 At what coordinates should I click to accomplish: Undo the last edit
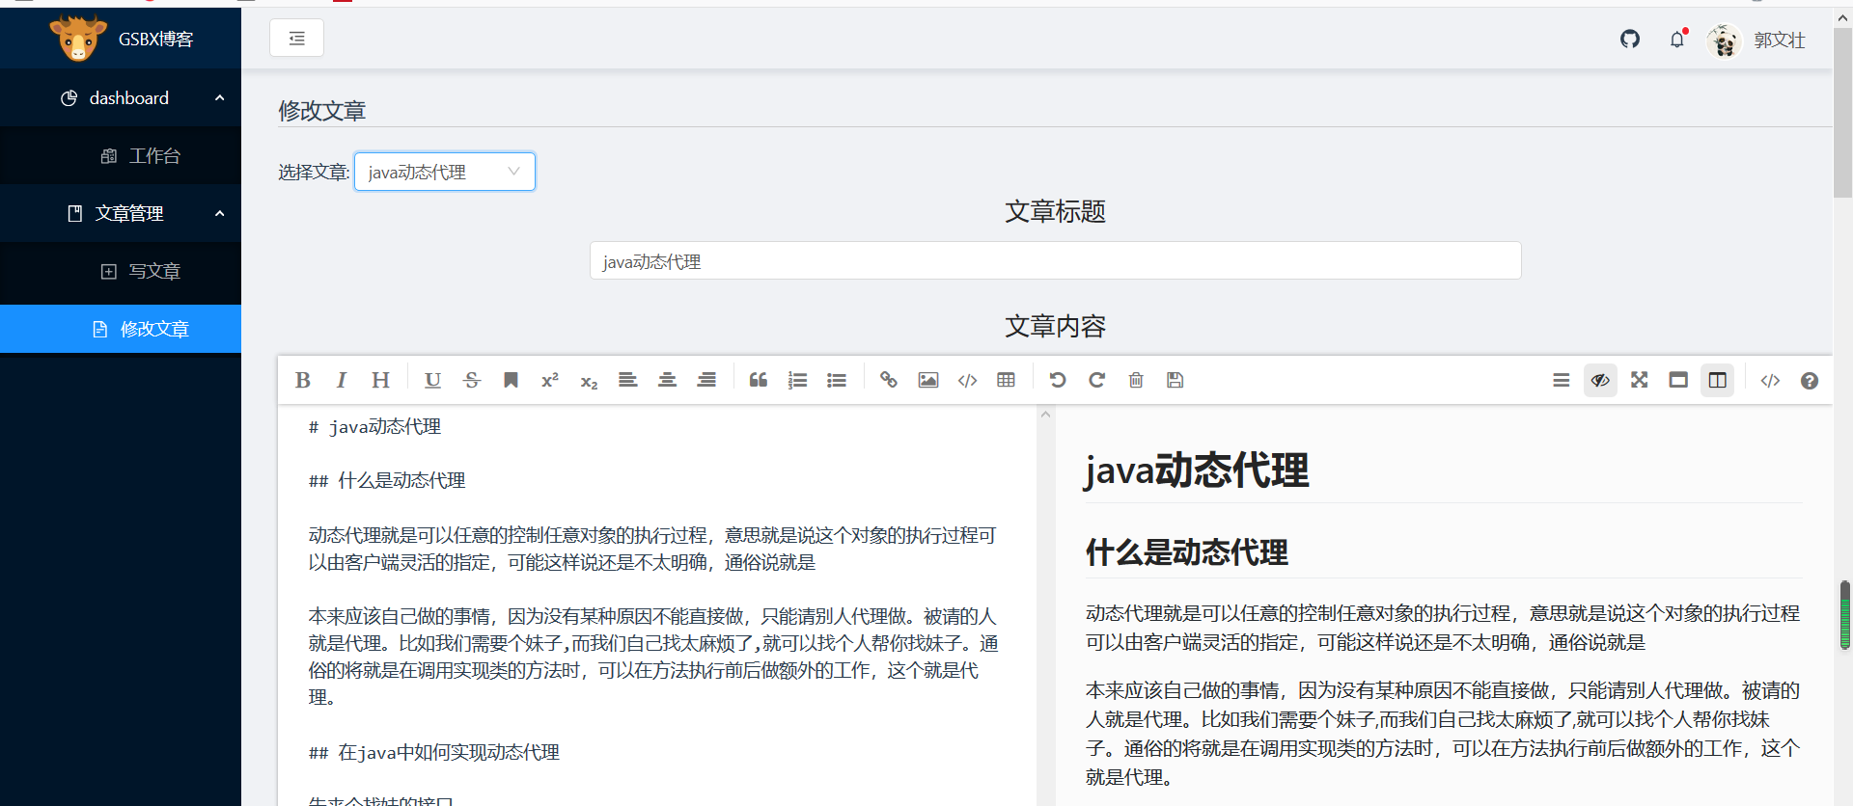click(1058, 380)
